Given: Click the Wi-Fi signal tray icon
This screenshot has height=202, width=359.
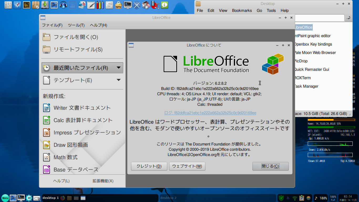Looking at the screenshot, I should [x=295, y=198].
